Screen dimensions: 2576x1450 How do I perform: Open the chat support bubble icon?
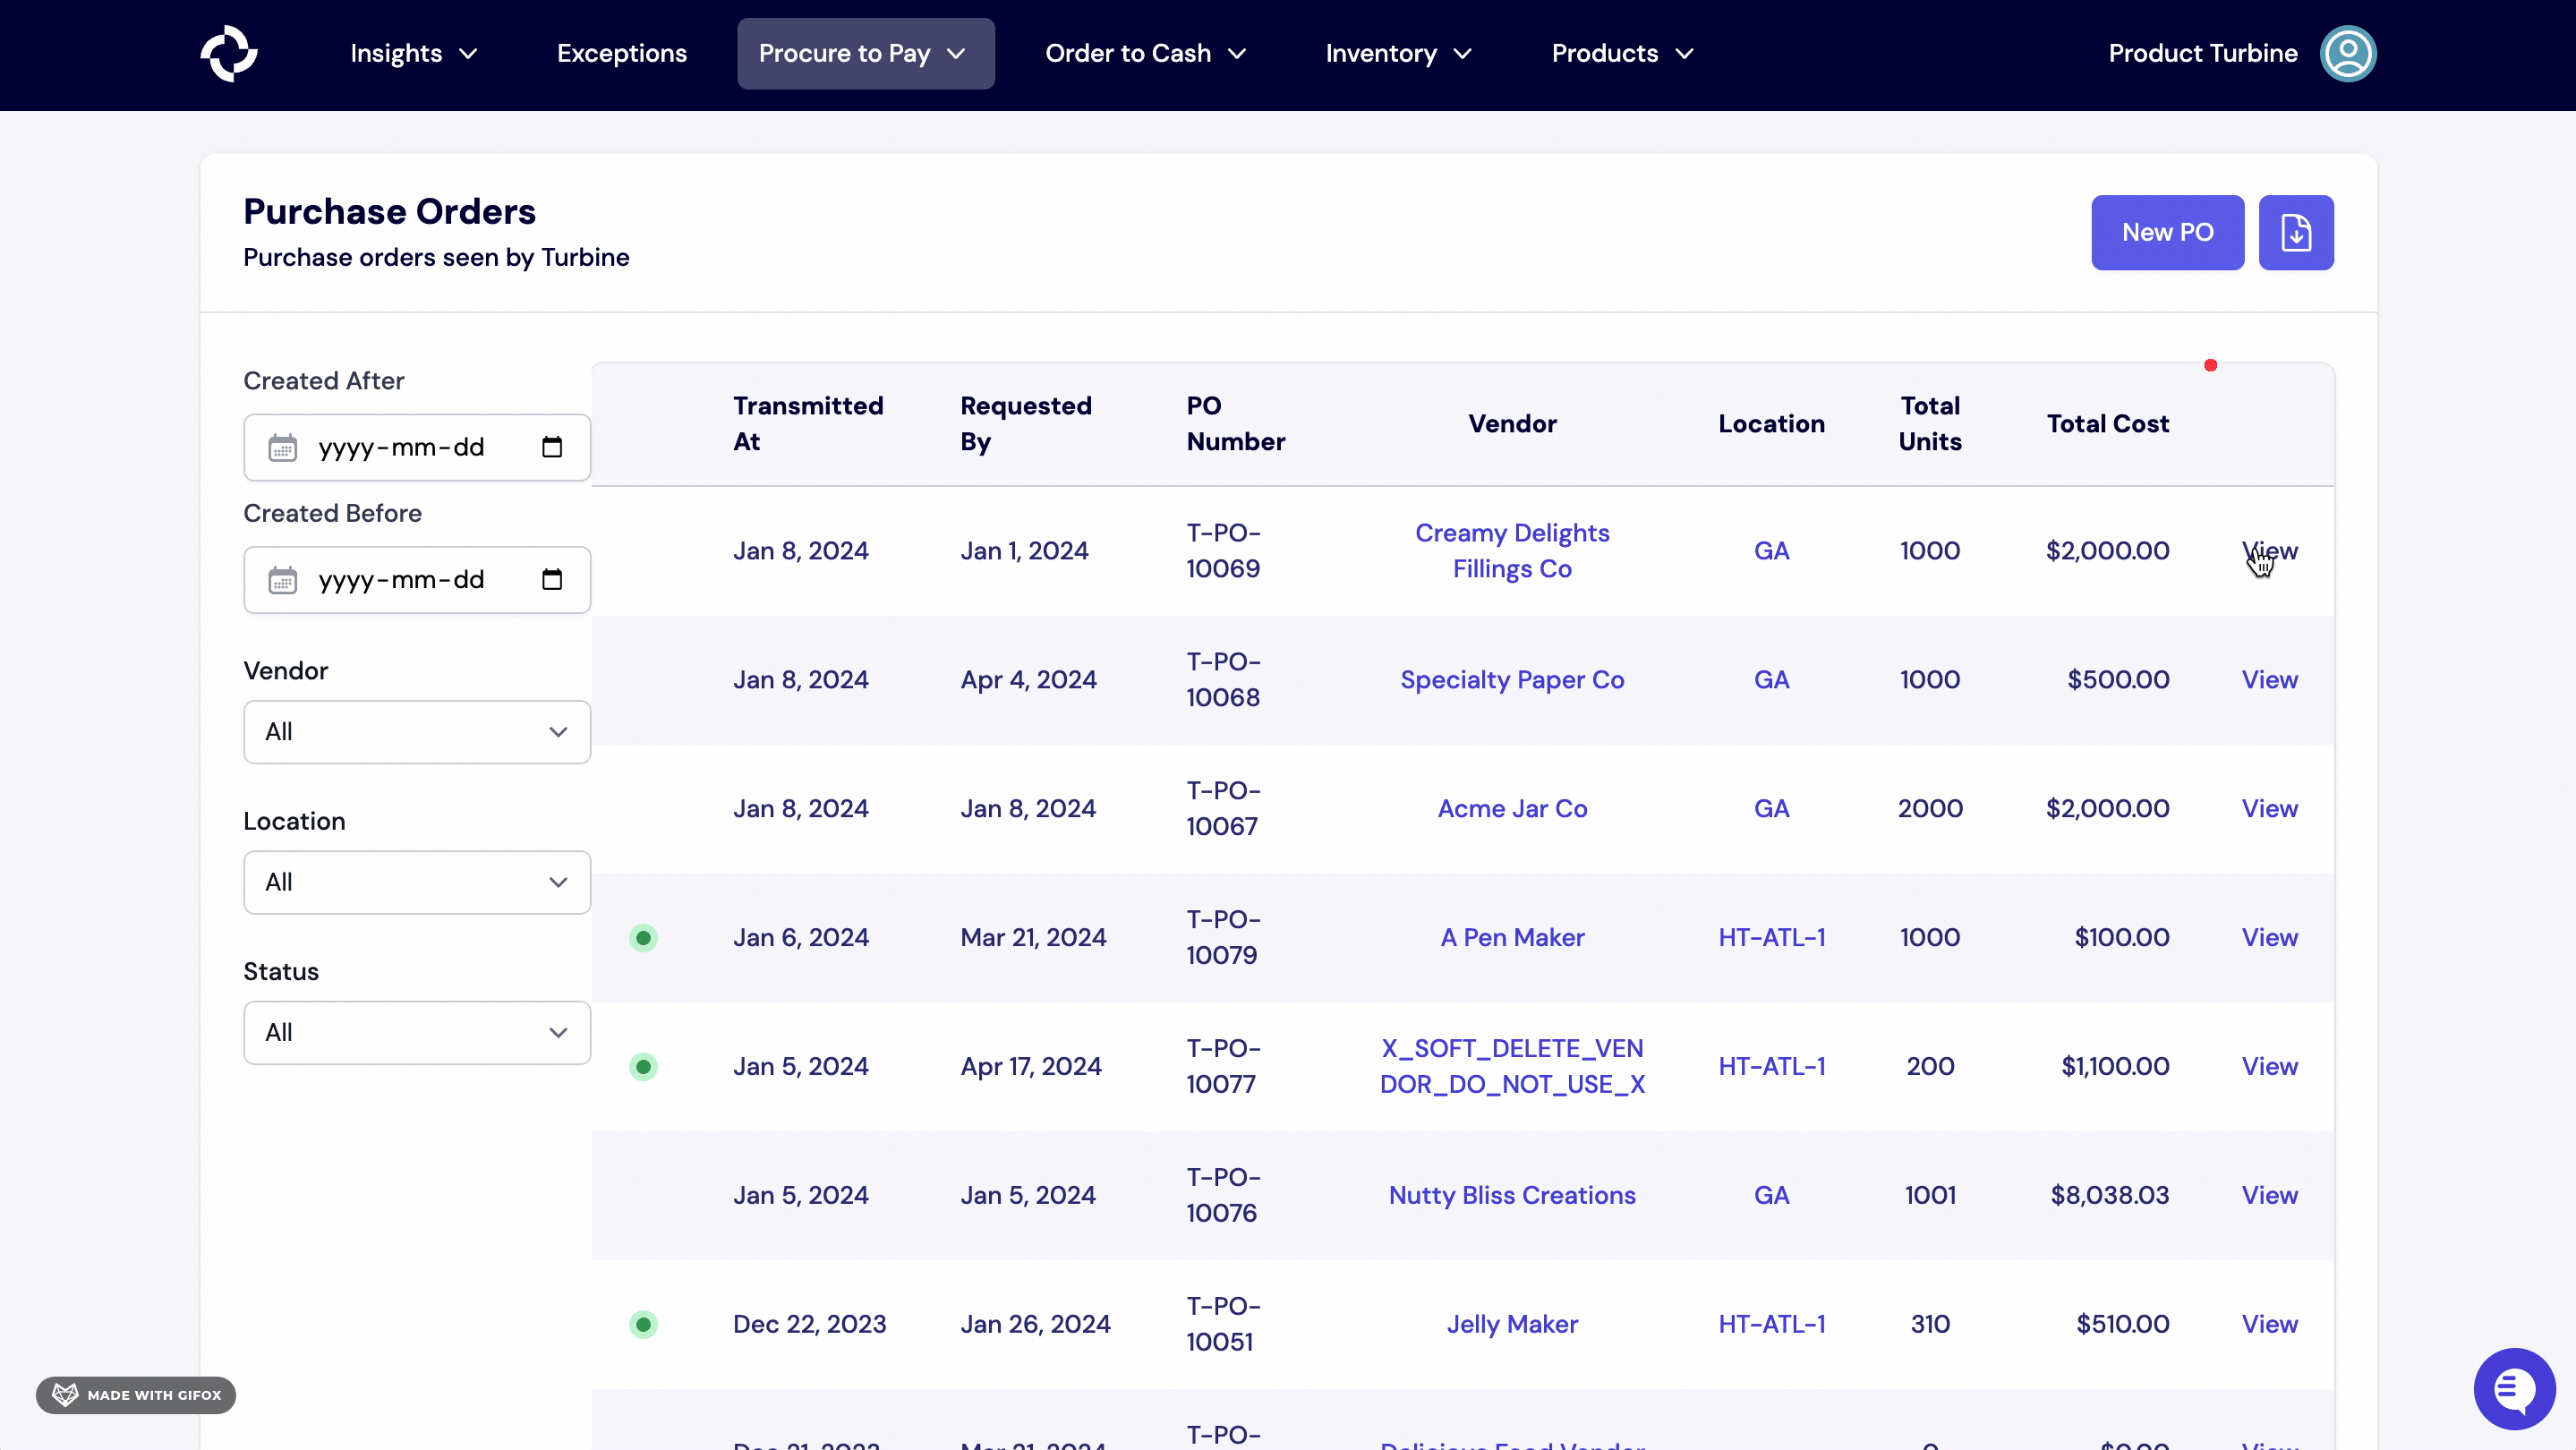coord(2513,1388)
